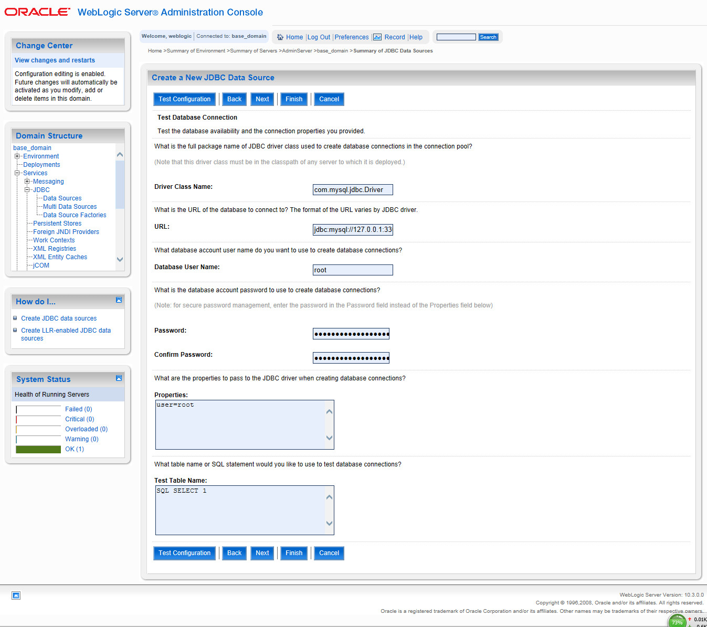The height and width of the screenshot is (627, 707).
Task: Open Help in toolbar
Action: click(416, 37)
